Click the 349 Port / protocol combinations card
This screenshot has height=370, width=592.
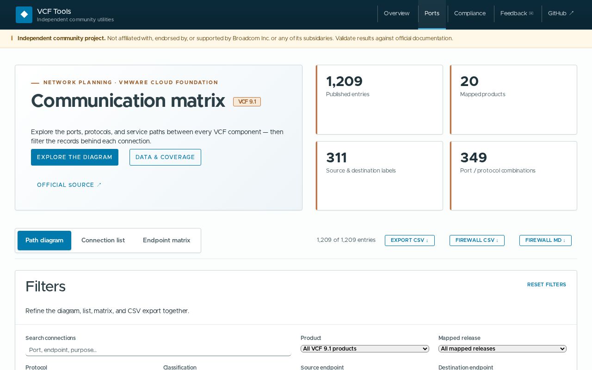point(513,176)
